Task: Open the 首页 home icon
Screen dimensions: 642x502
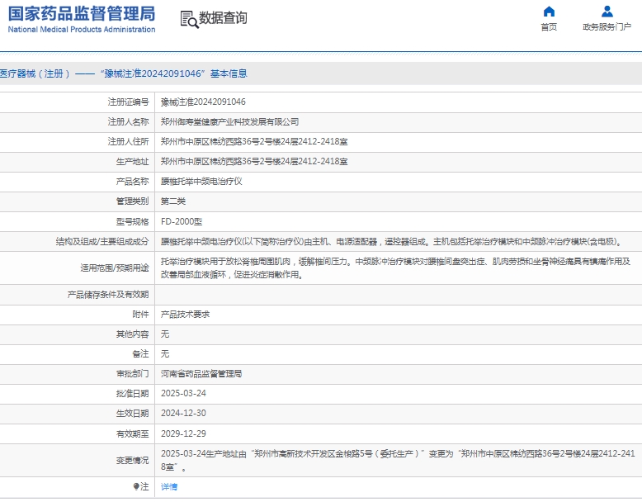Action: tap(549, 12)
